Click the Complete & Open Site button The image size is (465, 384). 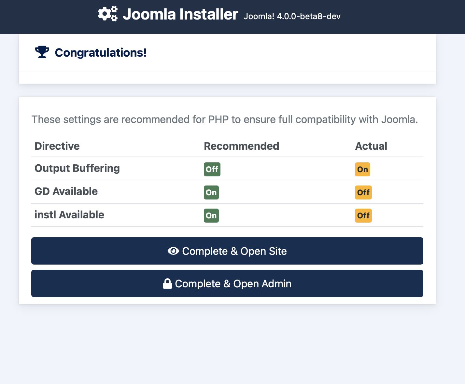(227, 251)
